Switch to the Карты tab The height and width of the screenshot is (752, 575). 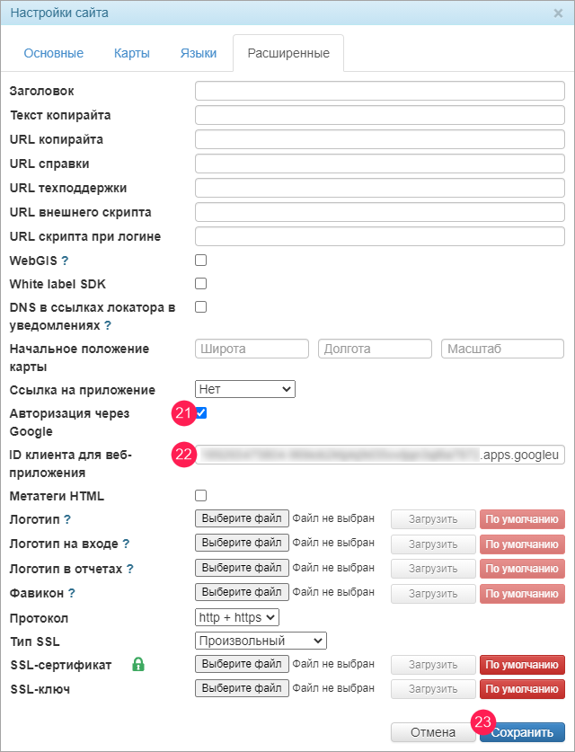132,53
